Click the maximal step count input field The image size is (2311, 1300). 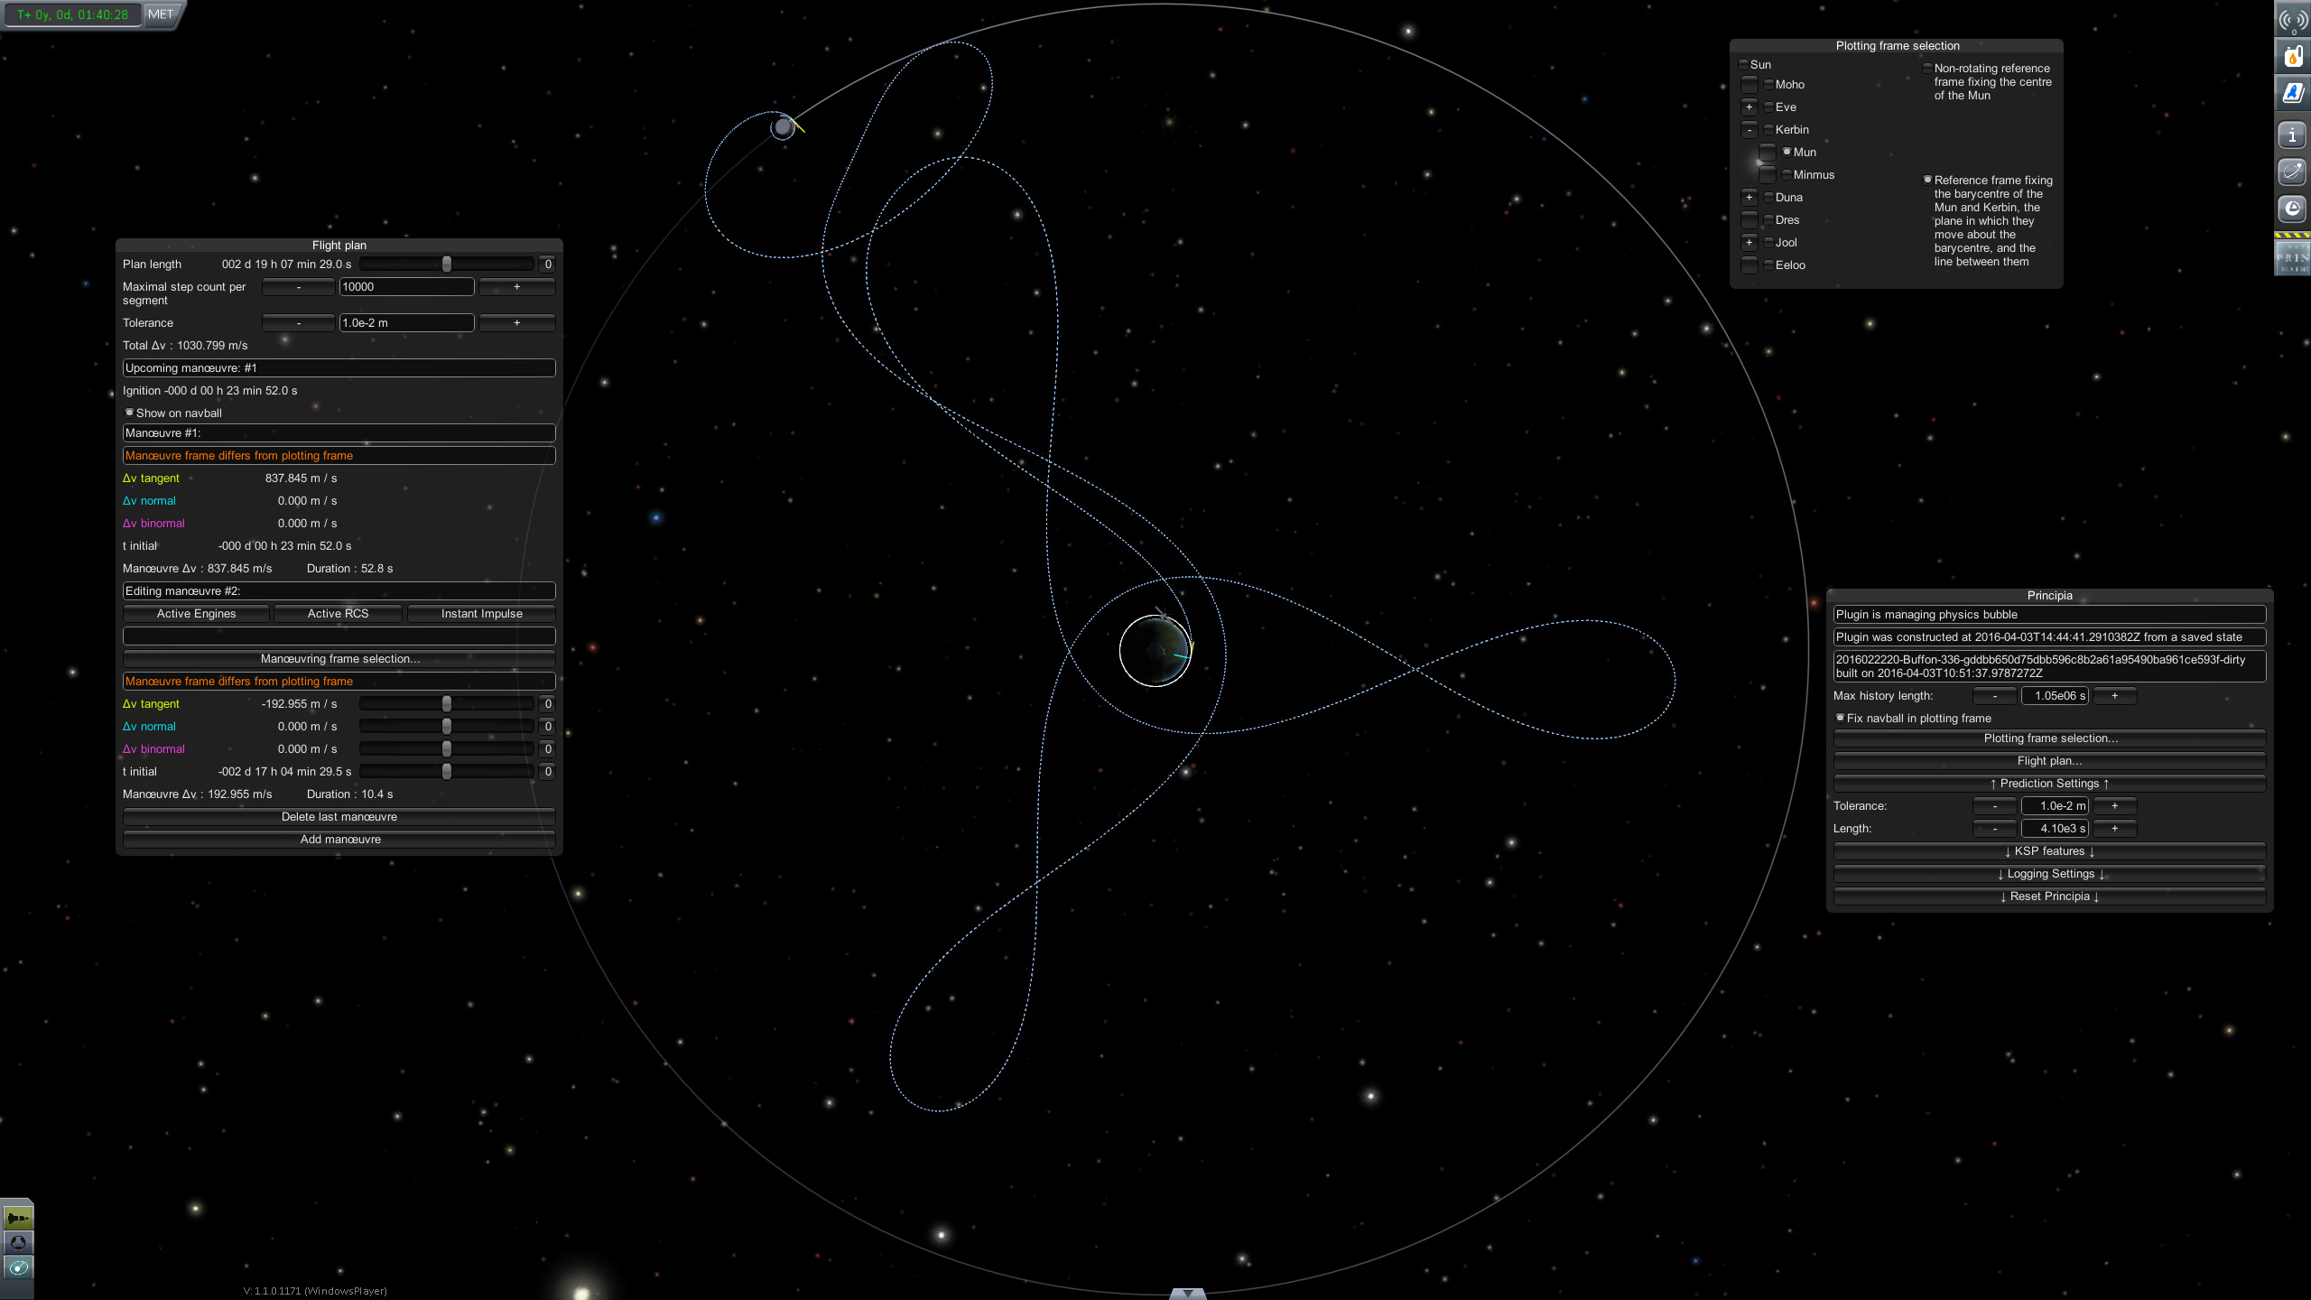[x=406, y=287]
